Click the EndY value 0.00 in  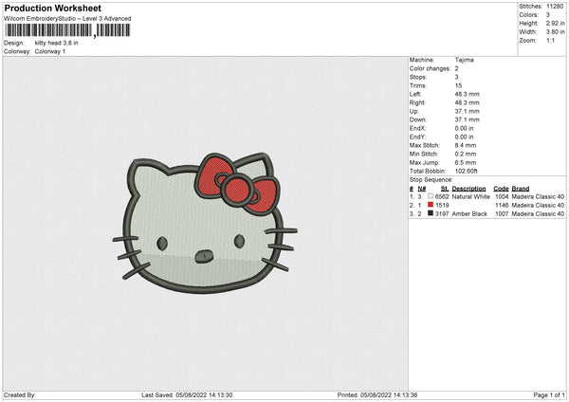(x=464, y=137)
